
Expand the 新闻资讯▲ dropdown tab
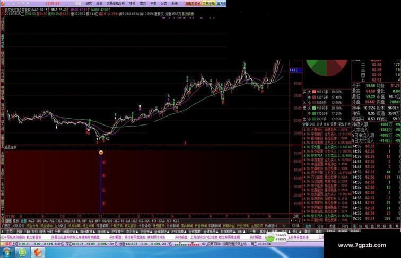point(71,232)
